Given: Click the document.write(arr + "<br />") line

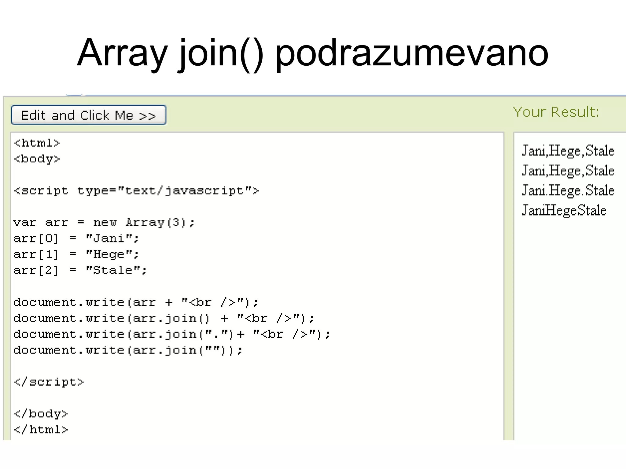Looking at the screenshot, I should 136,302.
